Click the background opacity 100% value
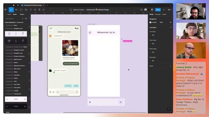209x117 pixels. (161, 22)
